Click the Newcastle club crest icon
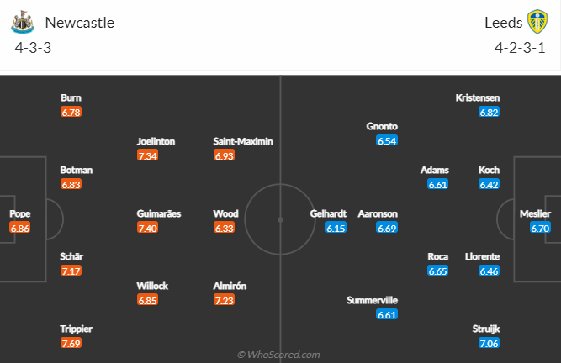 23,22
